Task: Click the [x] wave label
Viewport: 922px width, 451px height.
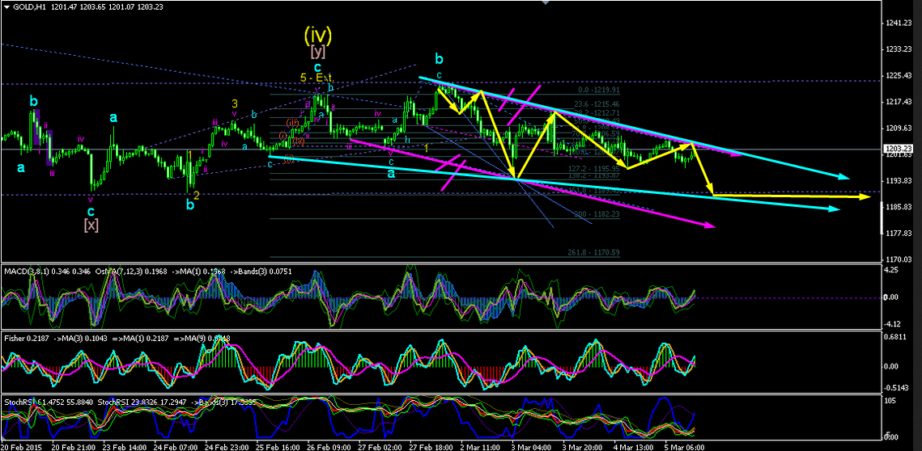Action: 91,224
